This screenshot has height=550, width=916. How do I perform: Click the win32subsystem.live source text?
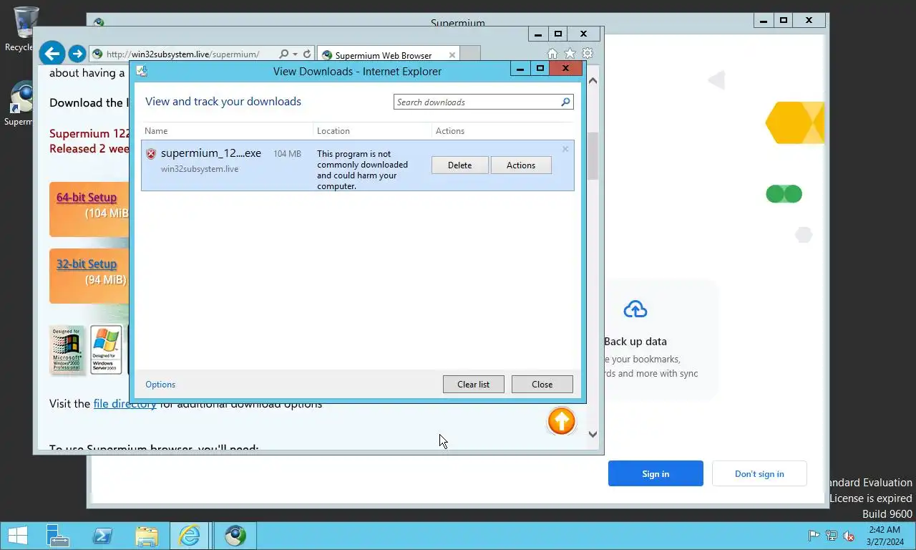tap(200, 169)
